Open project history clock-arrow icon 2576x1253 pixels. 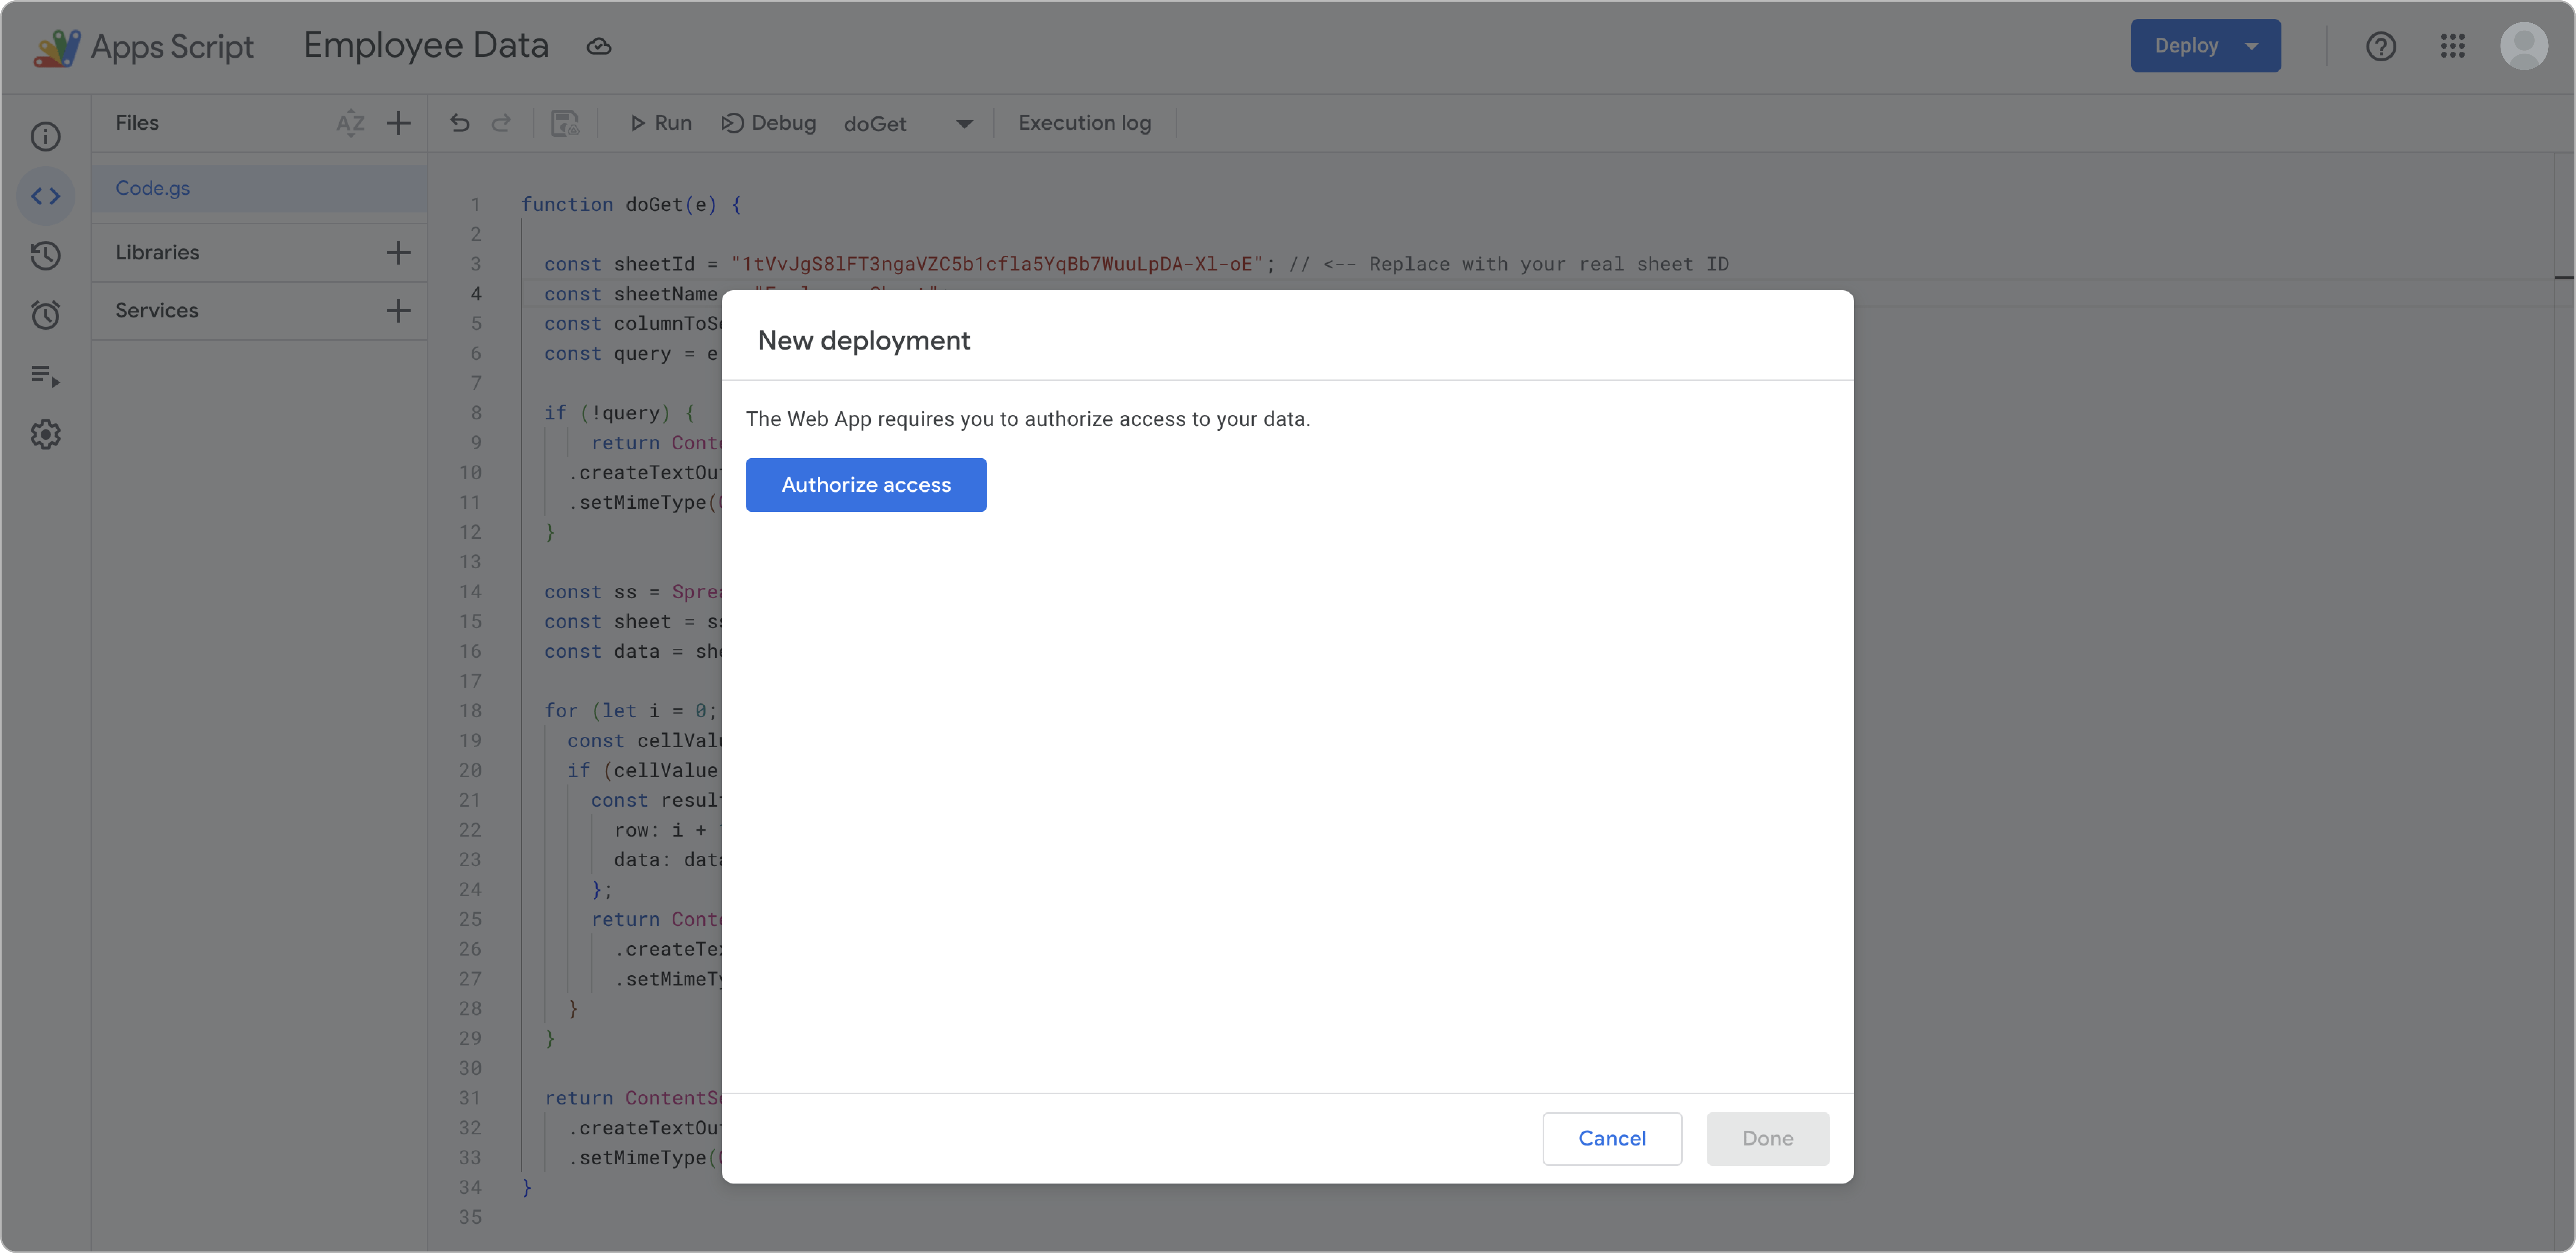tap(45, 256)
